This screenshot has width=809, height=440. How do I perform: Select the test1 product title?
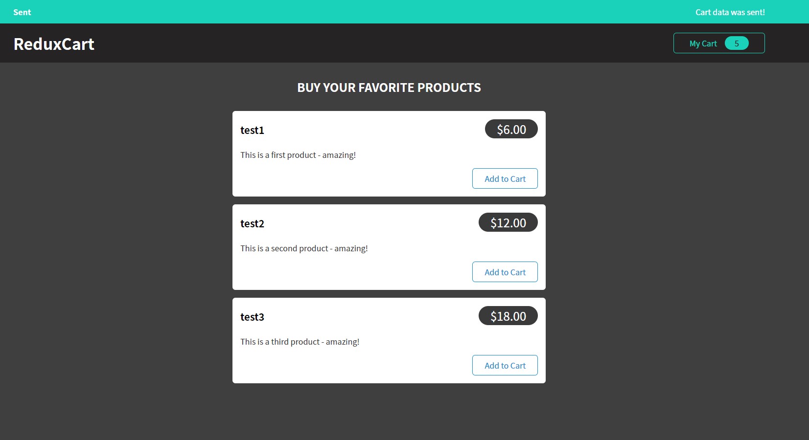coord(252,130)
